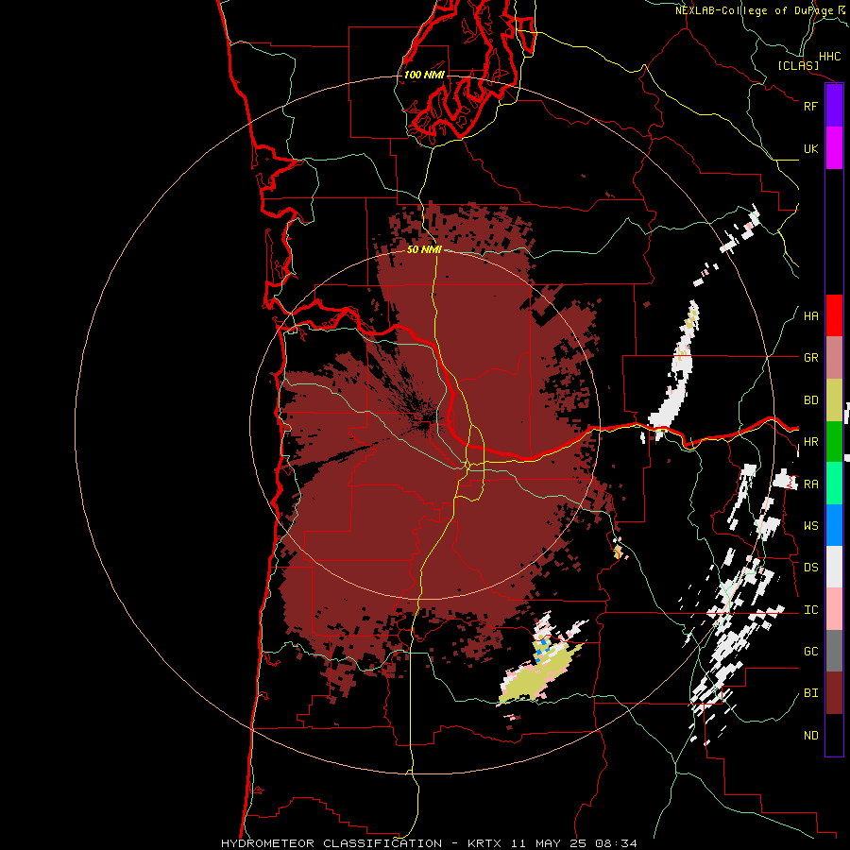Click the KRTX station identifier
This screenshot has width=850, height=850.
[x=484, y=843]
